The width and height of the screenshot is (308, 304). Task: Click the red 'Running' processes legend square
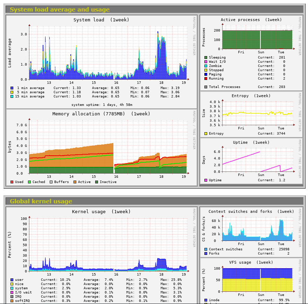(205, 79)
